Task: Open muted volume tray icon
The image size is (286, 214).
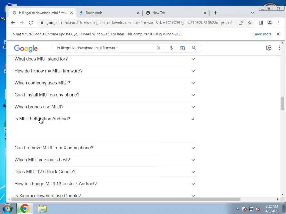Action: click(258, 209)
